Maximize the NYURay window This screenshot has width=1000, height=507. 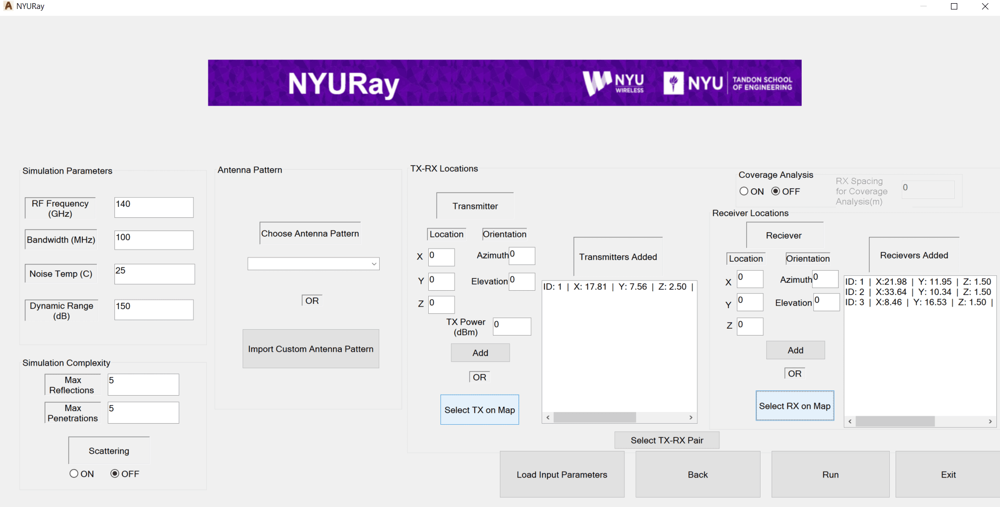[954, 6]
